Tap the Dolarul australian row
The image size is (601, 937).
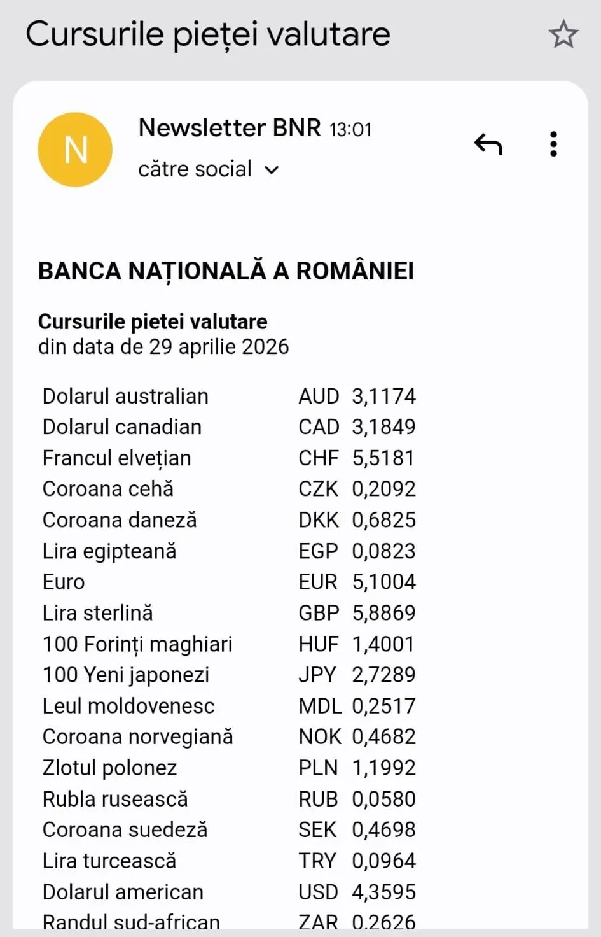coord(229,397)
